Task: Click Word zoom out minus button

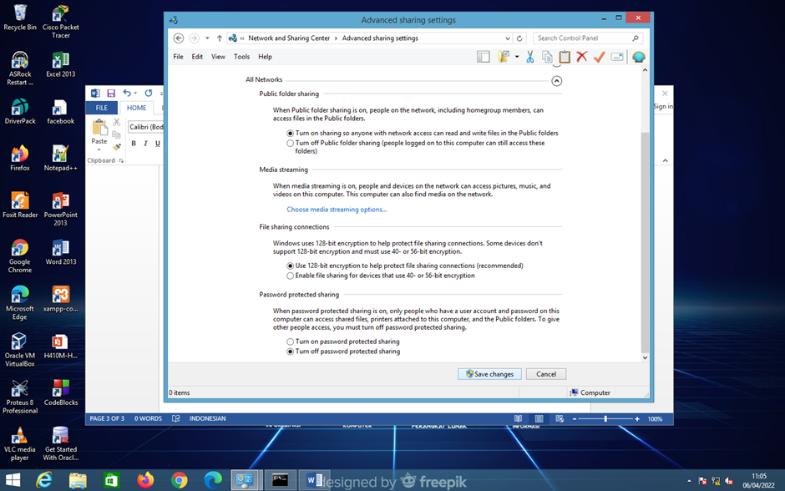Action: 575,419
